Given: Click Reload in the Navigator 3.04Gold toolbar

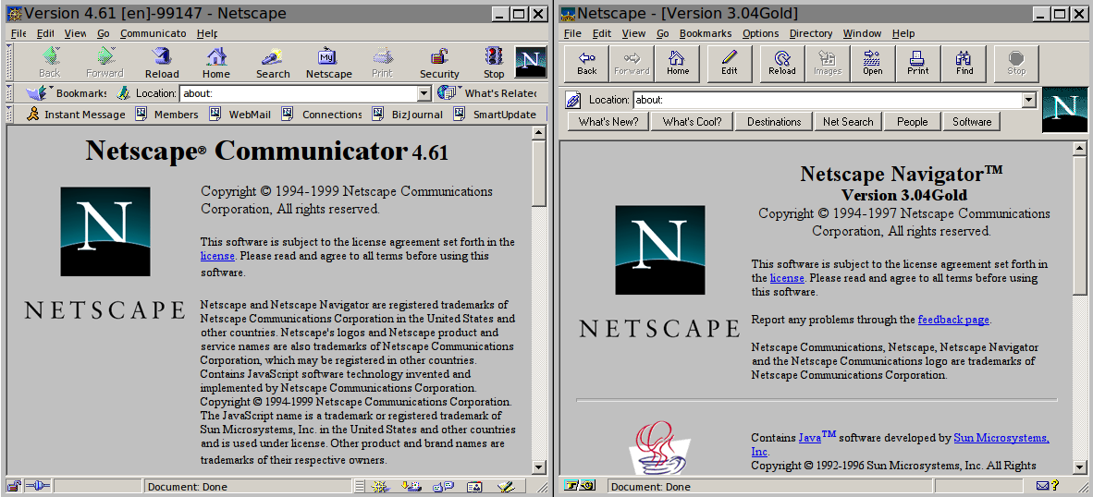Looking at the screenshot, I should pyautogui.click(x=781, y=64).
